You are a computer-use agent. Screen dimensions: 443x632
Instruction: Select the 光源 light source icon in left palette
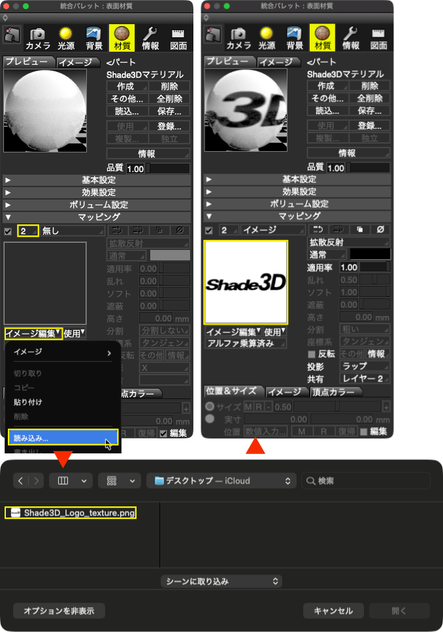65,39
